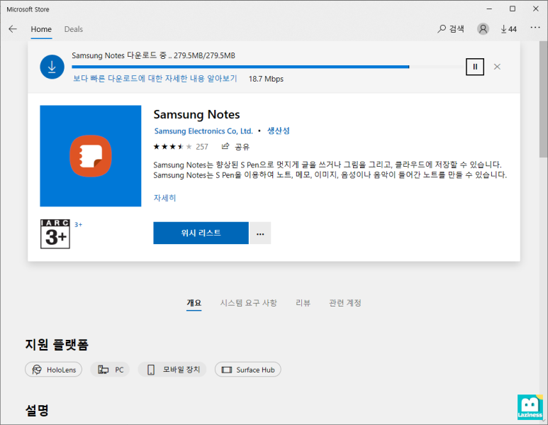This screenshot has height=425, width=548.
Task: Open the user account profile icon
Action: pyautogui.click(x=483, y=29)
